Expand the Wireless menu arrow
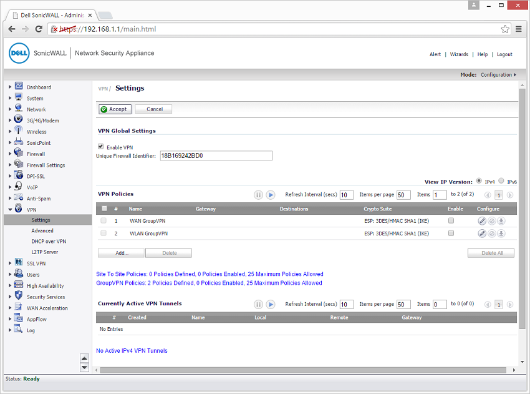 tap(10, 132)
